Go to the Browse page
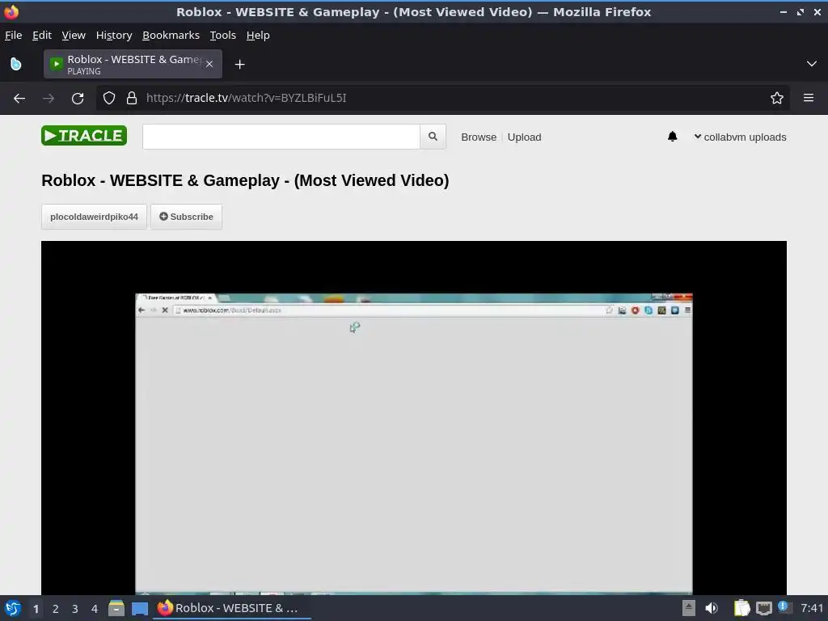Screen dimensions: 828x621 (x=479, y=137)
